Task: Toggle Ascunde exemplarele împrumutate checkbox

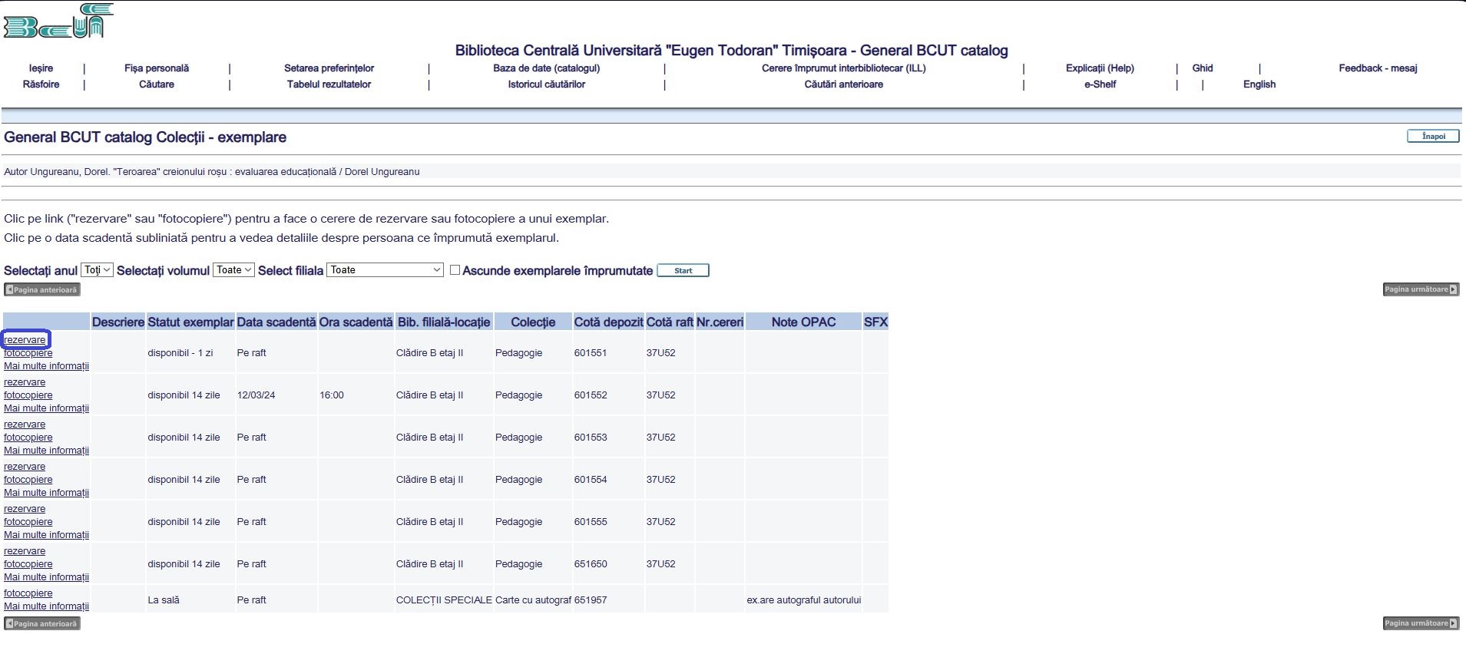Action: point(455,270)
